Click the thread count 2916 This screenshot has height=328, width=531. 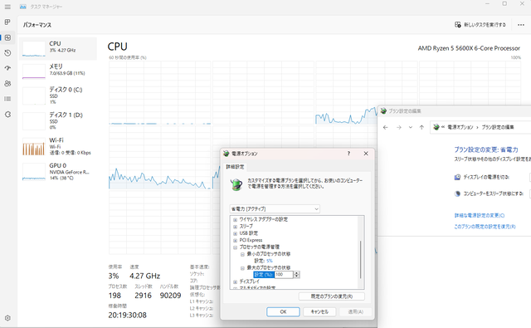[x=143, y=296]
